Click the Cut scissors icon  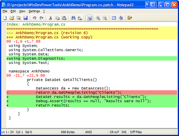click(x=50, y=18)
